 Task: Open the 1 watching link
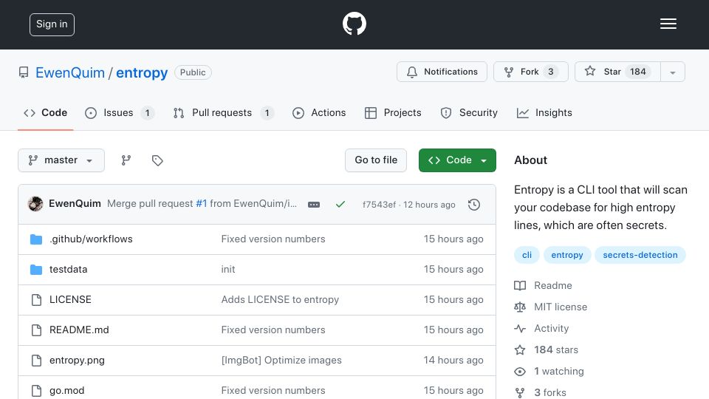[549, 372]
